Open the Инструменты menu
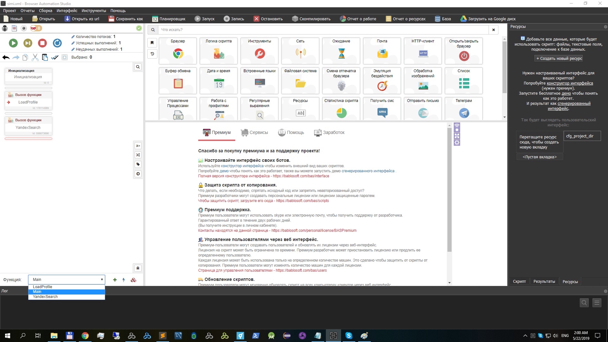The image size is (608, 342). [94, 10]
